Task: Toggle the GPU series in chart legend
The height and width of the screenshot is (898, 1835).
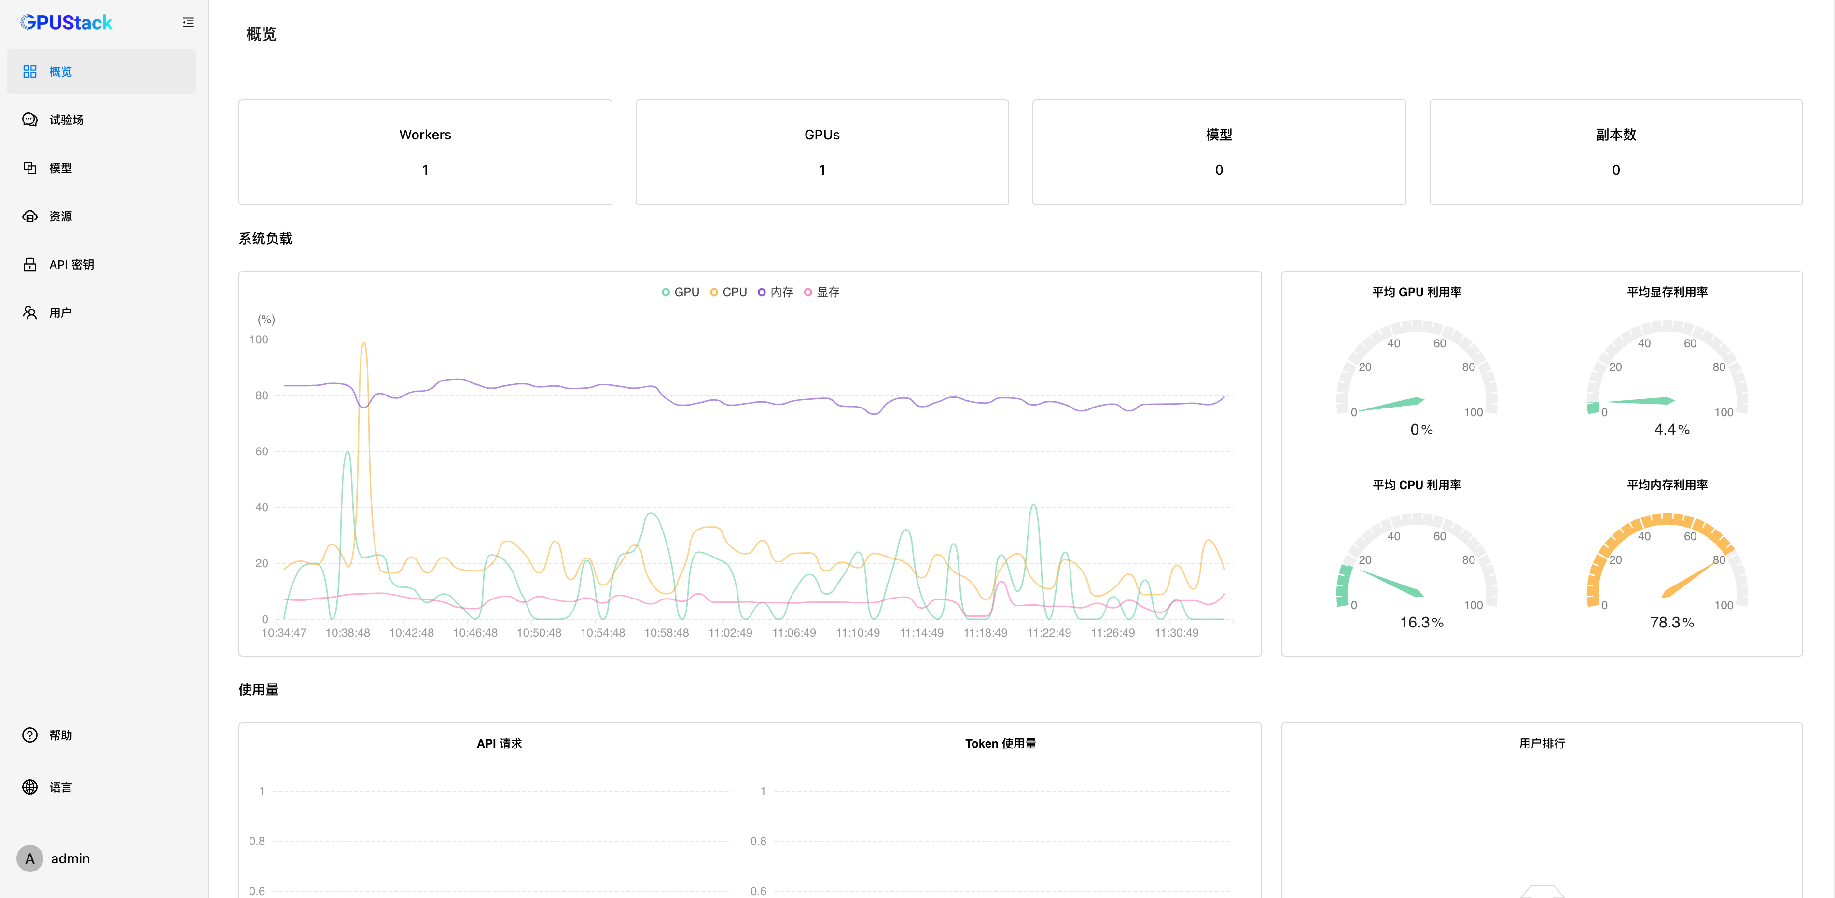Action: click(681, 292)
